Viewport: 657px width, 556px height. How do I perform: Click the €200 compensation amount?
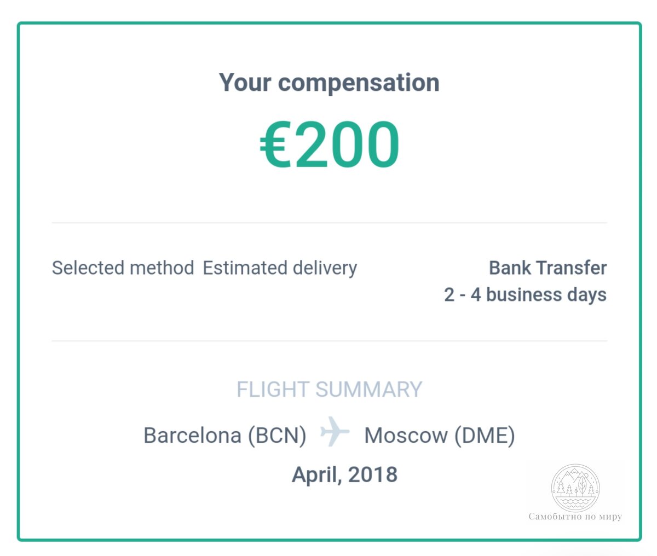pyautogui.click(x=330, y=144)
